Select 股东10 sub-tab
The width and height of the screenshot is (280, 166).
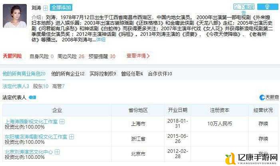(41, 86)
